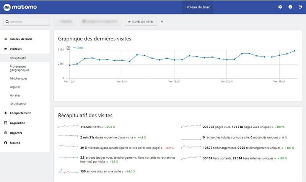Viewport: 306px width, 182px height.
Task: Click the Comportement bell icon
Action: tap(5, 113)
